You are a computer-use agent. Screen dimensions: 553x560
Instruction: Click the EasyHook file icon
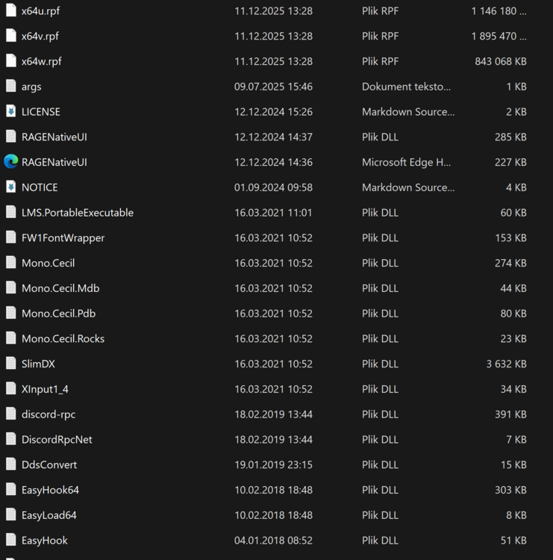11,540
